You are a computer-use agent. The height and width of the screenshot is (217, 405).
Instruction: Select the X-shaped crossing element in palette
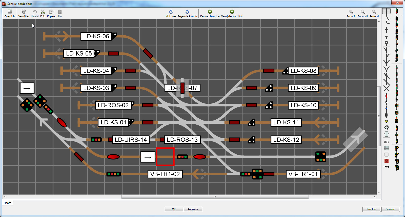(x=386, y=88)
